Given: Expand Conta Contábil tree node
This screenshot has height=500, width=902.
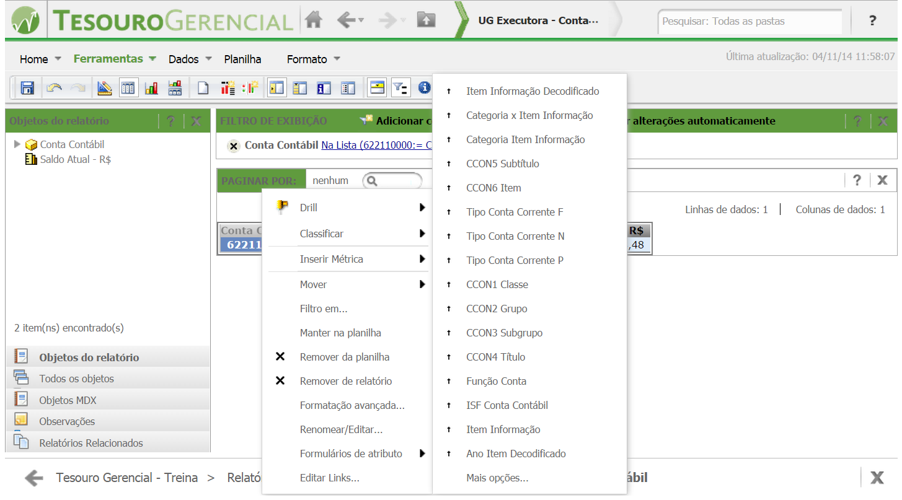Looking at the screenshot, I should (x=17, y=144).
